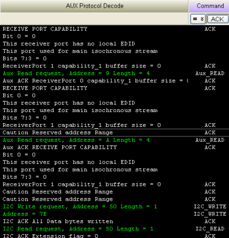Select the first RECEIVE PORT CAPABILITY row
Viewport: 229px width, 238px height.
(x=114, y=29)
